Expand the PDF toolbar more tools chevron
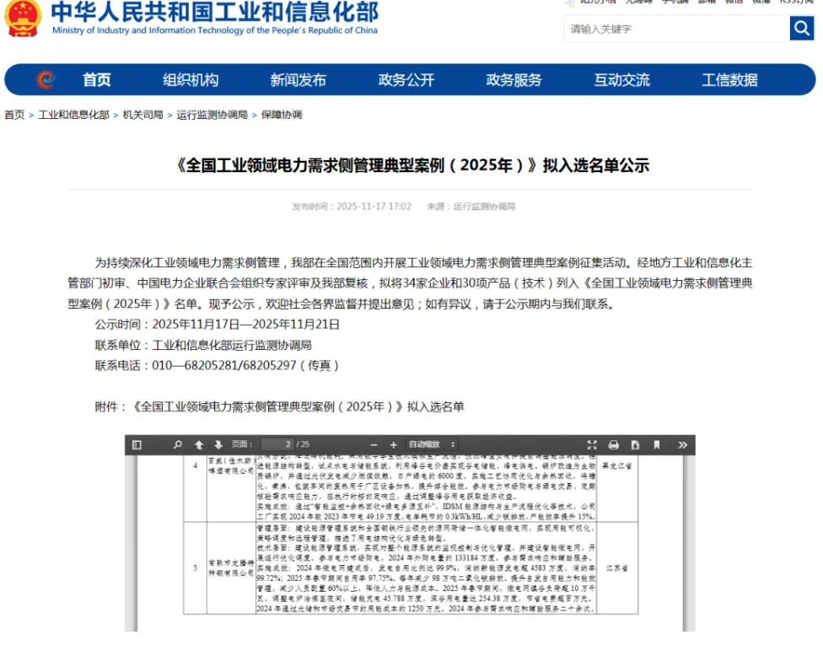Viewport: 823px width, 667px height. [682, 444]
